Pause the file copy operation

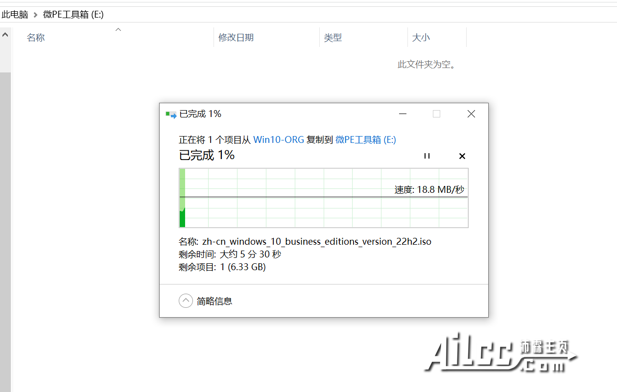[x=427, y=156]
